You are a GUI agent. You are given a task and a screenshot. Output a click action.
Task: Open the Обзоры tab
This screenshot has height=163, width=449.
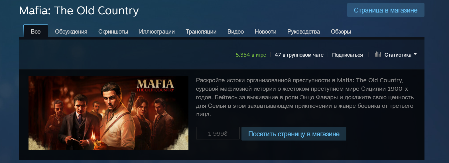coord(341,32)
